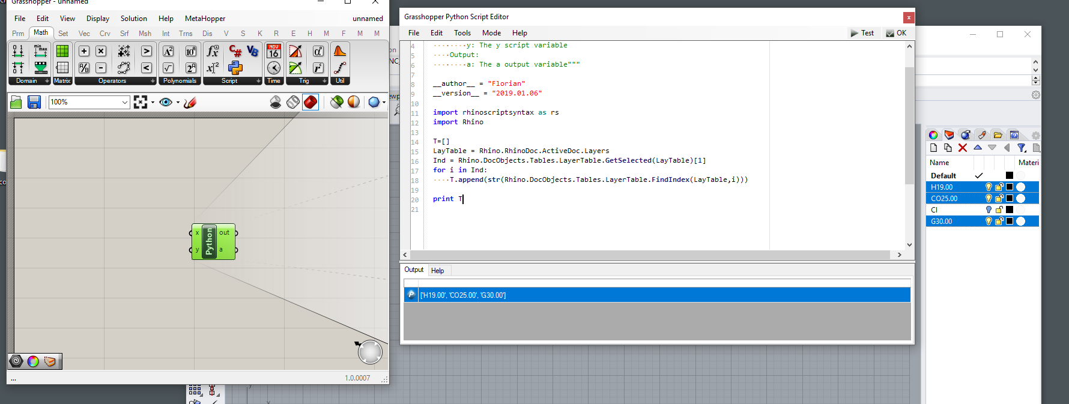
Task: Click the layer filter funnel icon
Action: (x=1022, y=148)
